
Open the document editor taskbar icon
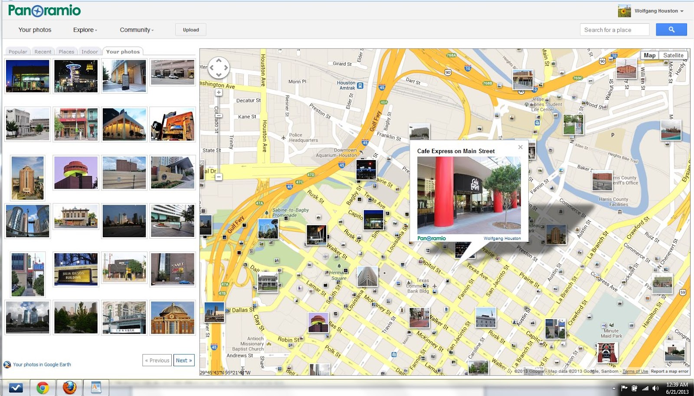(x=96, y=387)
